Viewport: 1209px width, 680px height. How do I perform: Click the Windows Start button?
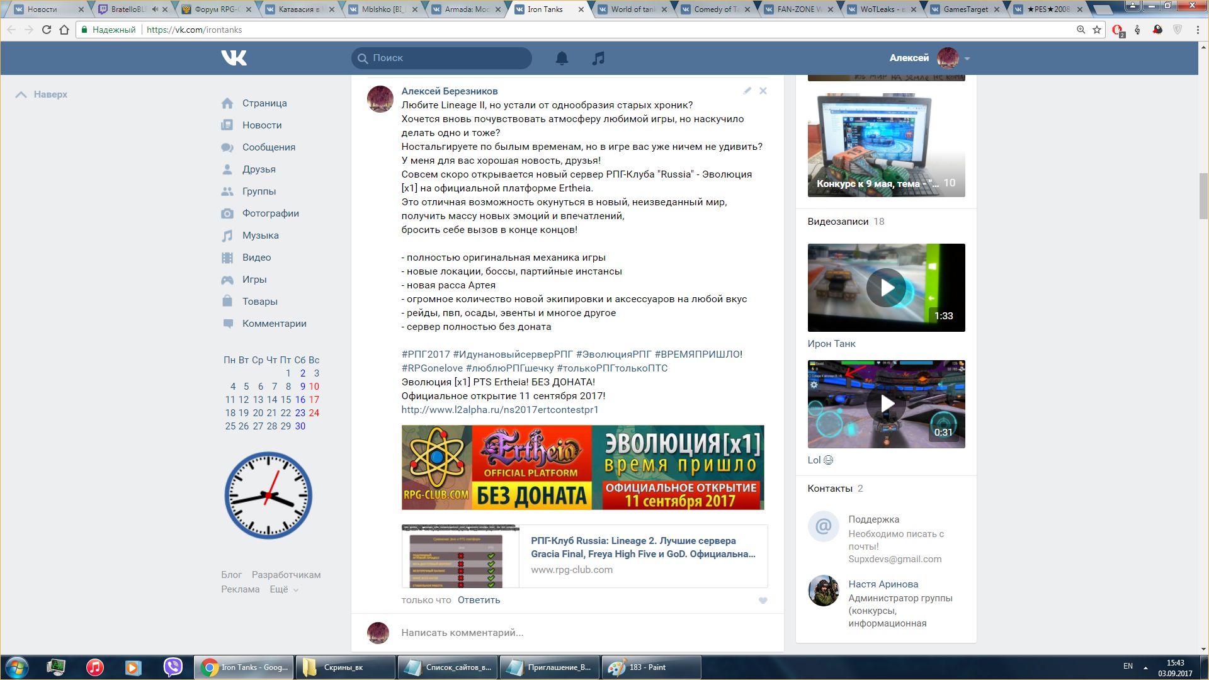[17, 667]
